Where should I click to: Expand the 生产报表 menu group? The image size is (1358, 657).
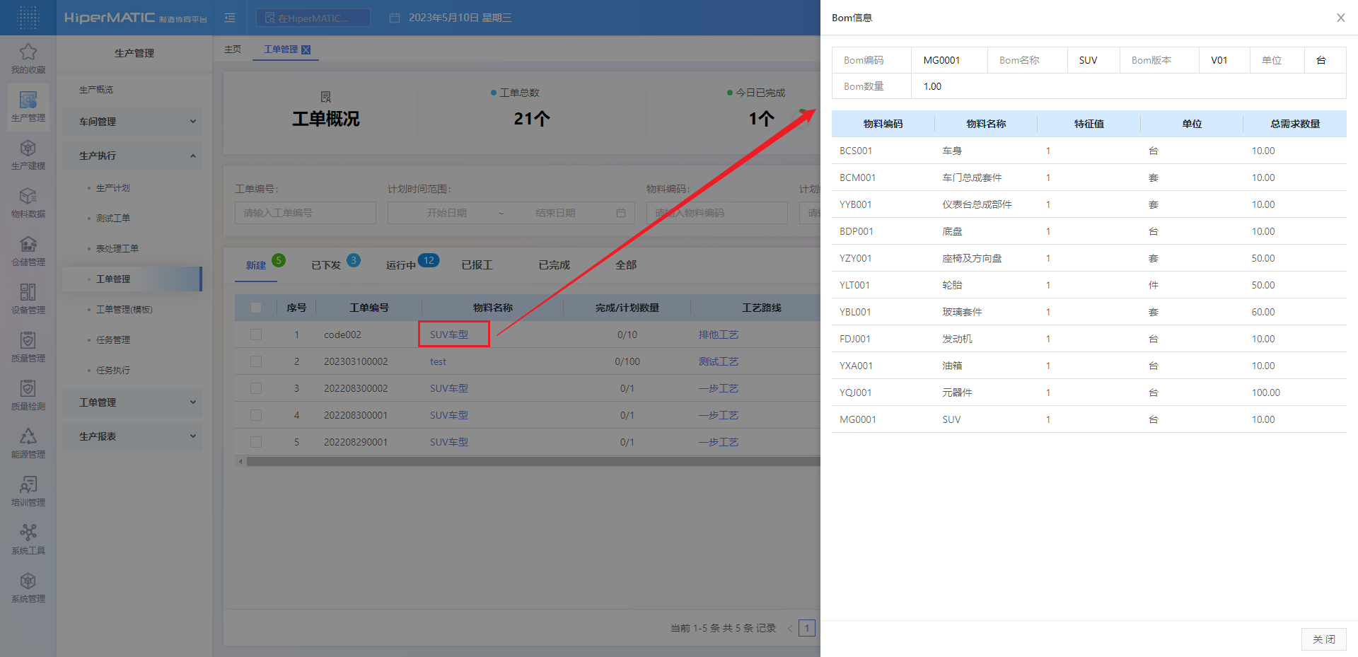(x=132, y=436)
